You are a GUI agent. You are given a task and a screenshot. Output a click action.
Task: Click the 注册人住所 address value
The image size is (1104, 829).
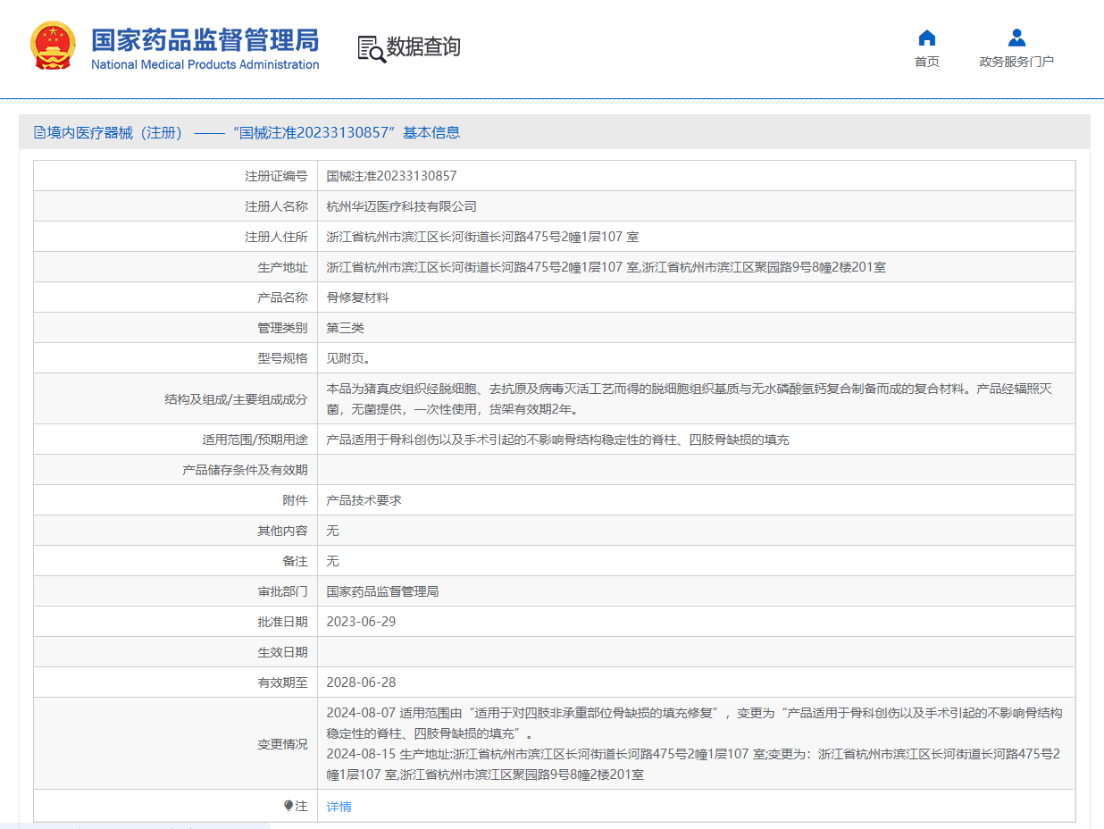click(482, 237)
